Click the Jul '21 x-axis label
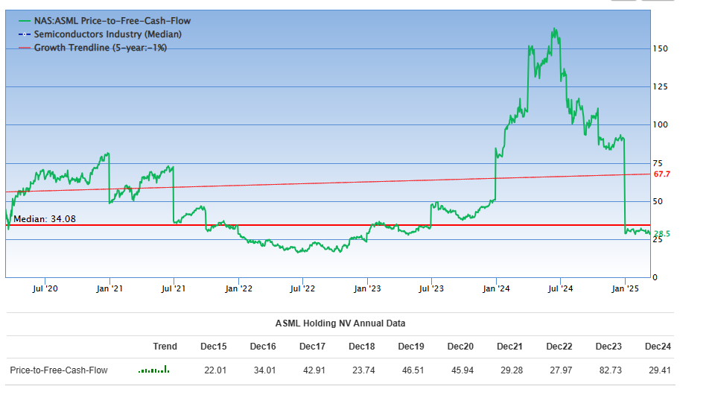Screen dimensions: 712x395 [174, 288]
